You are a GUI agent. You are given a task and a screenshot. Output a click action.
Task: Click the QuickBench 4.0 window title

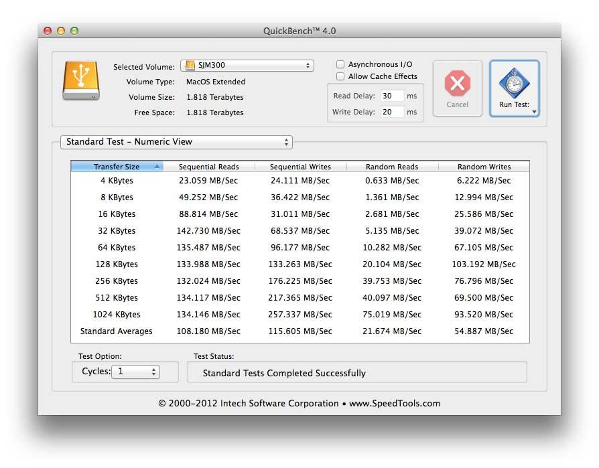299,31
